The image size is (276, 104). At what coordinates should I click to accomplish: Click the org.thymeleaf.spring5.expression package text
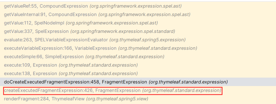pos(147,40)
